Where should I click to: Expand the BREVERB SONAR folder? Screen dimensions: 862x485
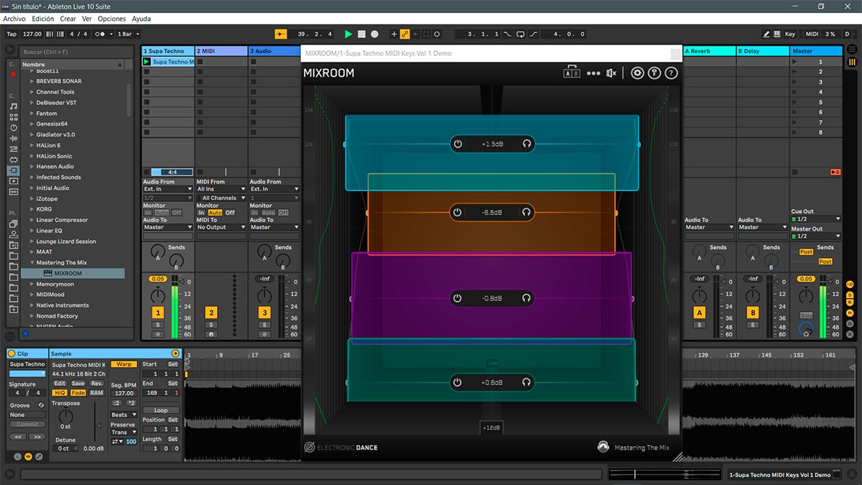click(x=32, y=81)
